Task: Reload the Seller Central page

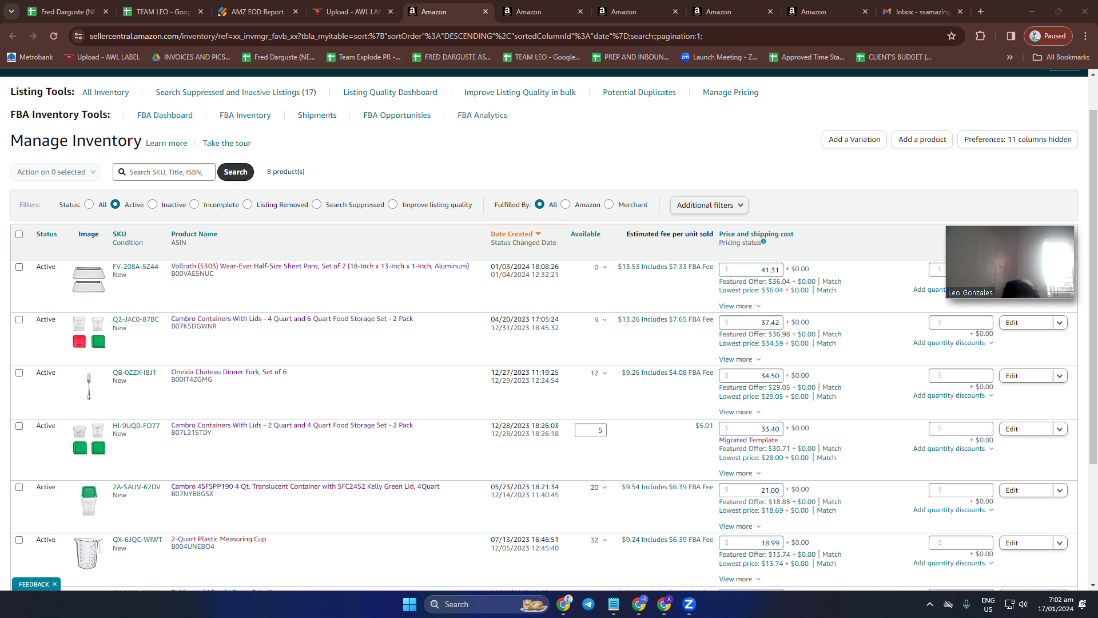Action: click(x=54, y=36)
